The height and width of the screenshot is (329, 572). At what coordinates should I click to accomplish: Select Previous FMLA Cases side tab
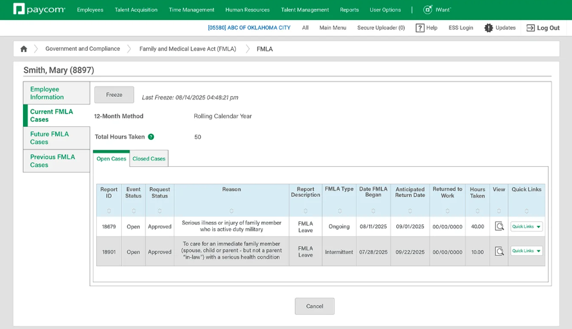[x=56, y=161]
